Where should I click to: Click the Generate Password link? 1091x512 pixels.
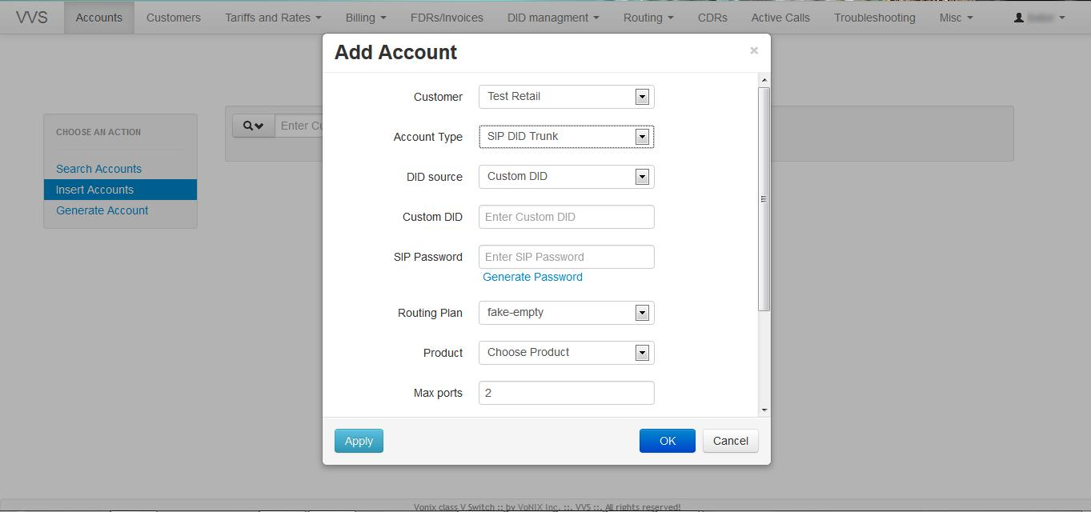click(x=532, y=277)
